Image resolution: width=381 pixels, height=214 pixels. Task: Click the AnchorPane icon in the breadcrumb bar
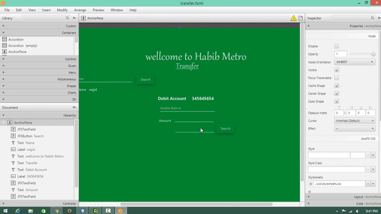click(83, 18)
